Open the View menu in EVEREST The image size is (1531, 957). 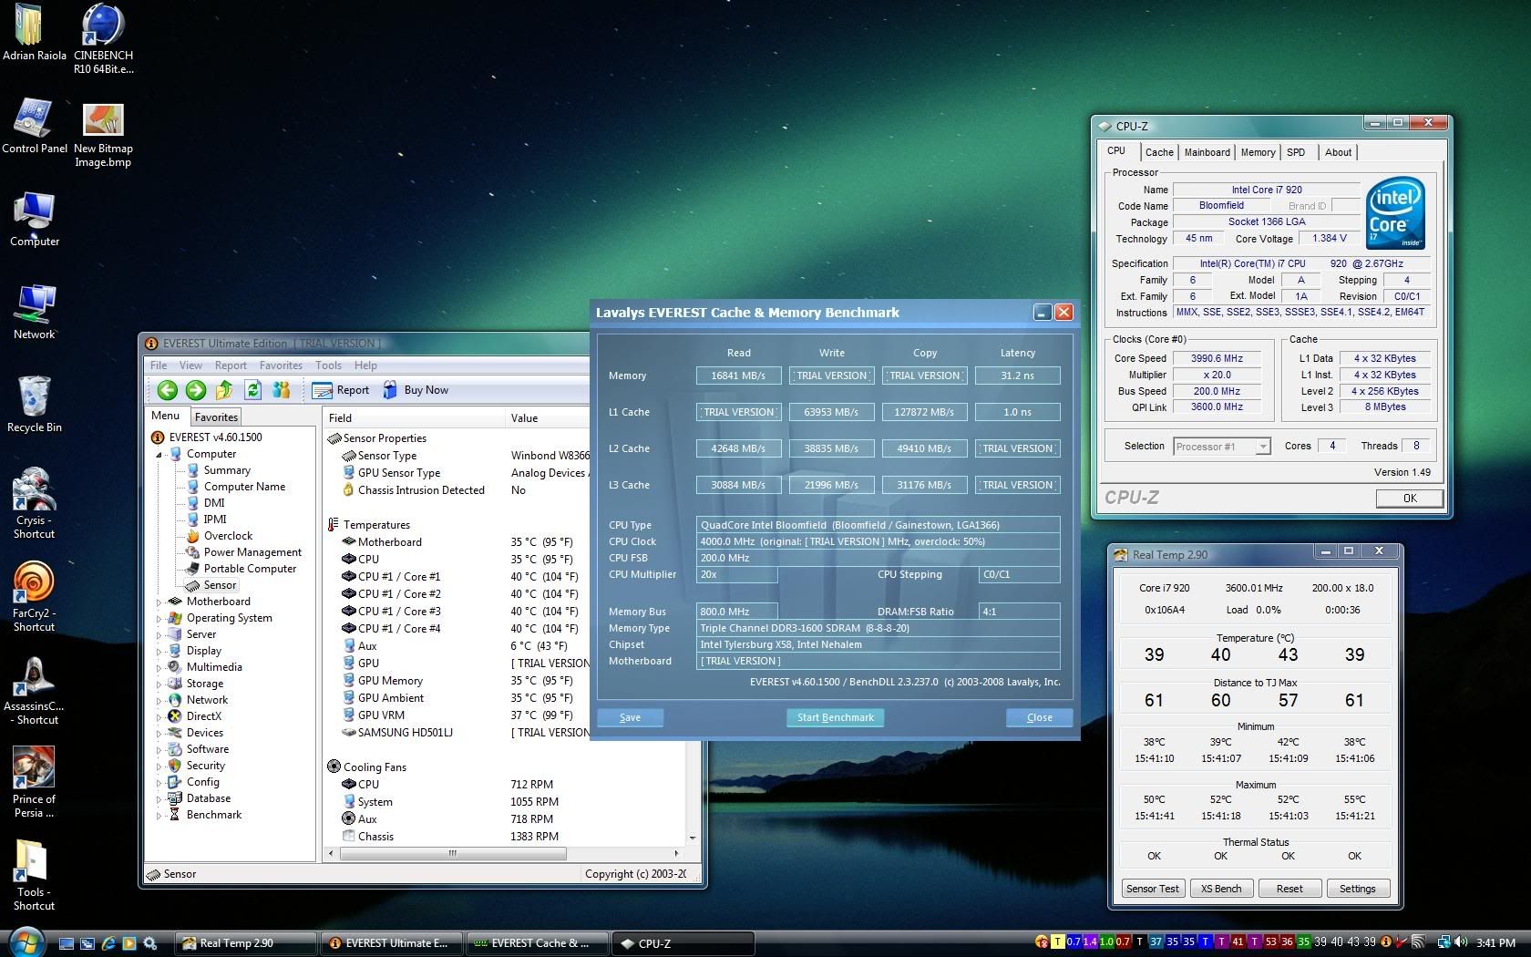pos(190,365)
